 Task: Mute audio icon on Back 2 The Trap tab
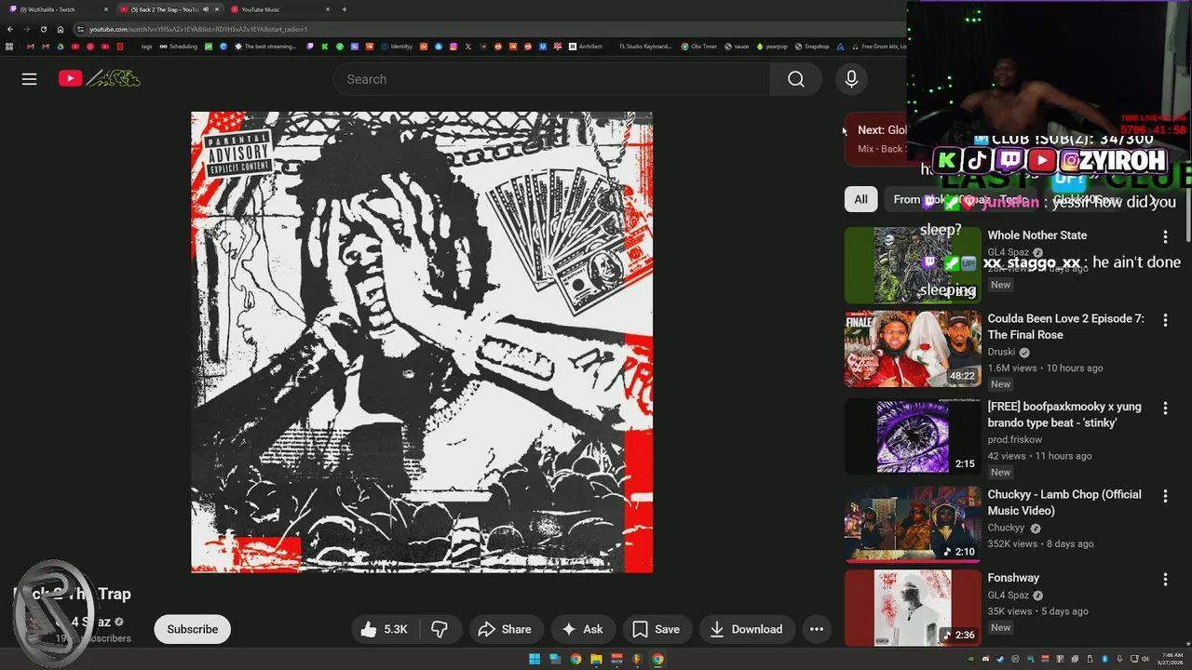pos(206,9)
